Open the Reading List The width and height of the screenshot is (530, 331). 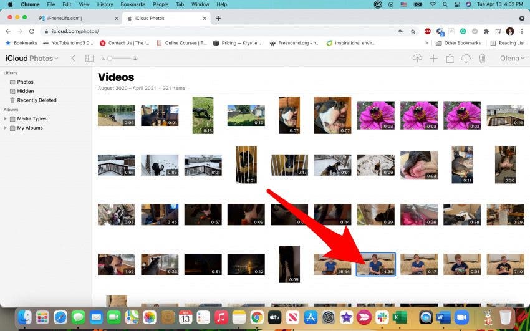tap(508, 43)
